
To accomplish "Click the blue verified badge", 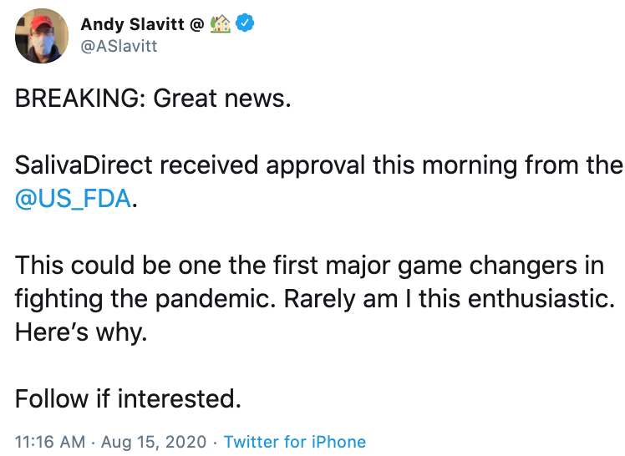I will (245, 24).
